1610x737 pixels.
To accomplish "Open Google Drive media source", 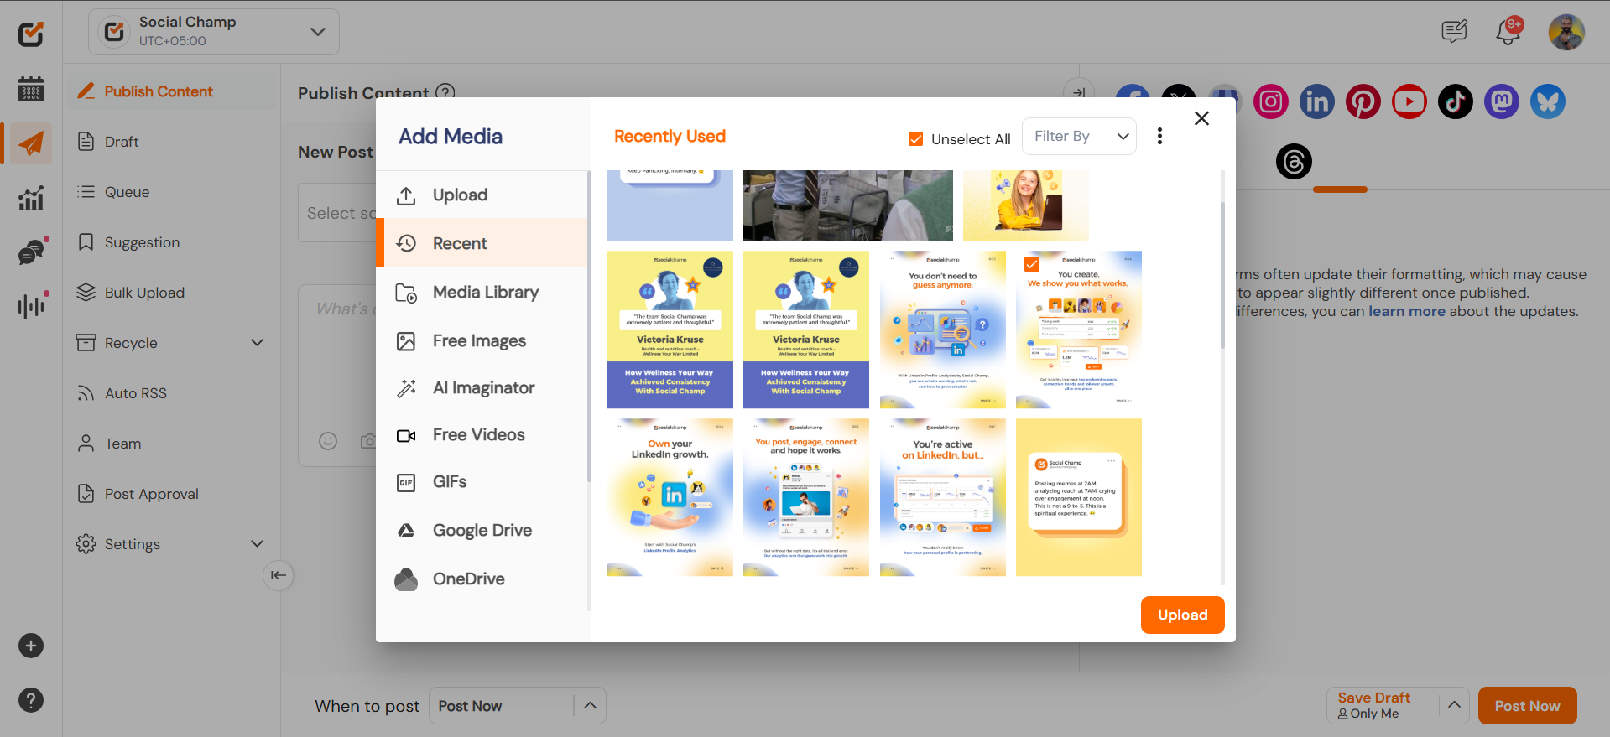I will (482, 531).
